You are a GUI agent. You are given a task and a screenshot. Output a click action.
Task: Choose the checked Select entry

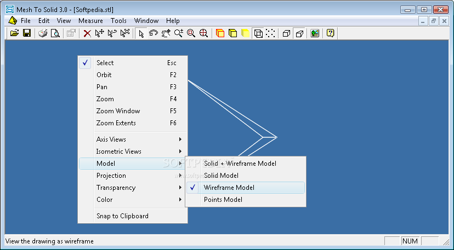[133, 63]
